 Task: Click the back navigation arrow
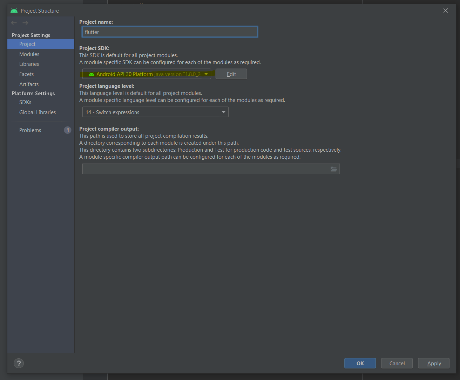14,23
